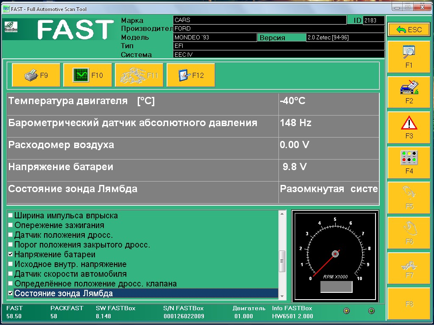The image size is (434, 325).
Task: Select the Разомкнутая систе value cell
Action: coord(329,193)
